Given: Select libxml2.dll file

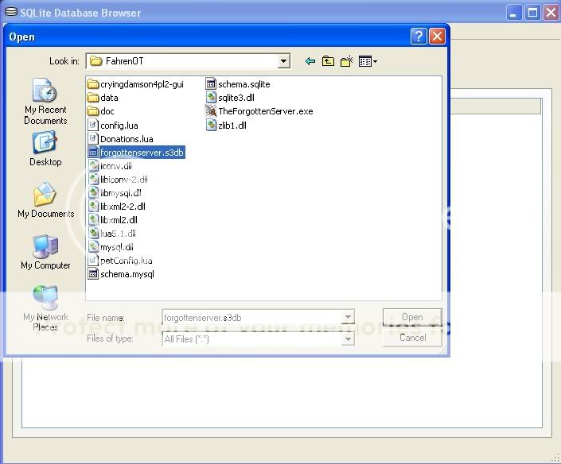Looking at the screenshot, I should [x=113, y=220].
